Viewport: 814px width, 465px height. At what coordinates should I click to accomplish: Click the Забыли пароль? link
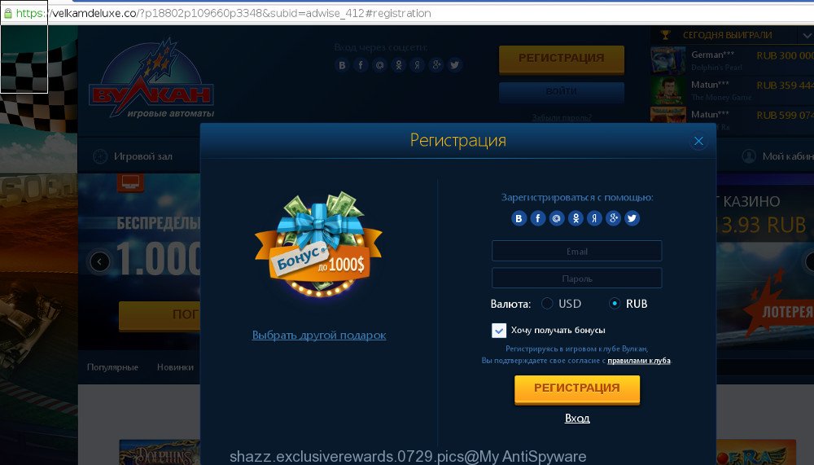pyautogui.click(x=562, y=117)
